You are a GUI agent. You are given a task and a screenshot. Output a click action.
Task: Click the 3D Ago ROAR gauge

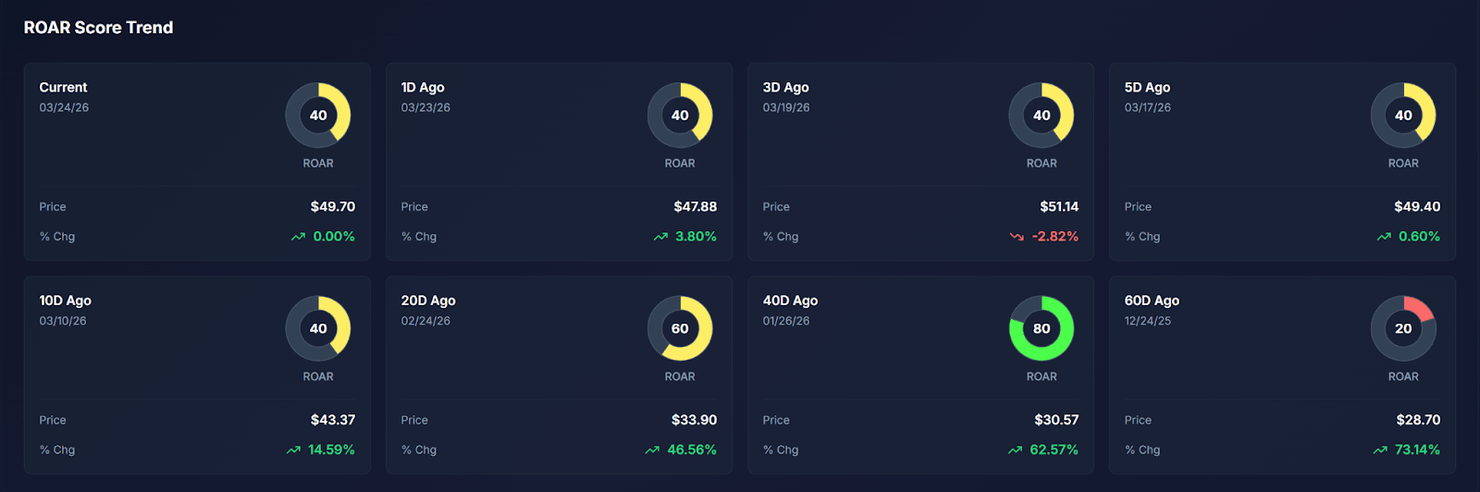click(x=1042, y=116)
